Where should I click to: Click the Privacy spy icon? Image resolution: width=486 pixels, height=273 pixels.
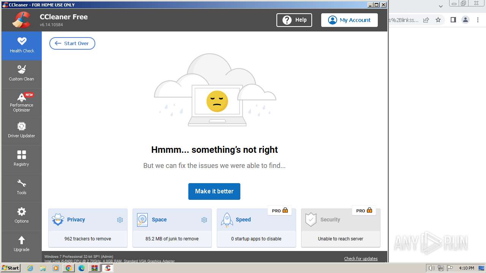point(58,220)
